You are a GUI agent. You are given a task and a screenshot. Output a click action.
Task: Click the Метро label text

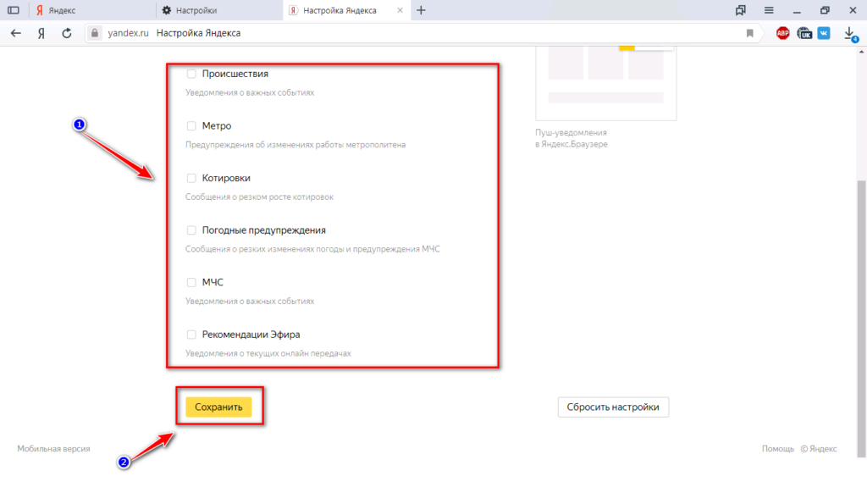(x=217, y=125)
